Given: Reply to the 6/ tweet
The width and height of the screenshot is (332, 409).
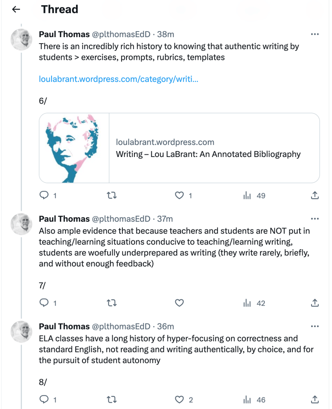Looking at the screenshot, I should tap(44, 196).
